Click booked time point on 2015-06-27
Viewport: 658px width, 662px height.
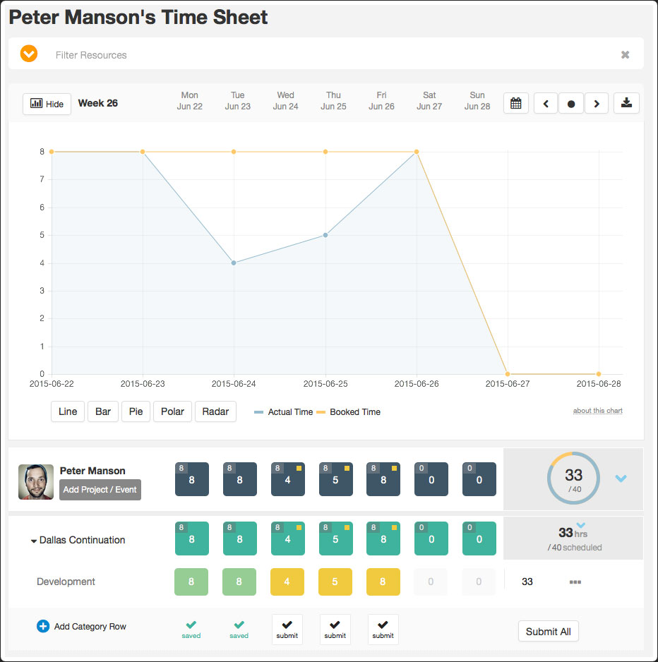tap(508, 374)
